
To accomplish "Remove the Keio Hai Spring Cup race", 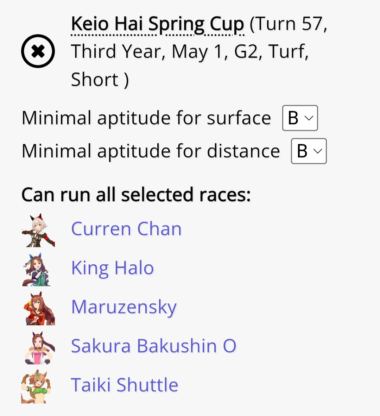I will click(38, 51).
